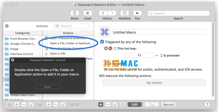Add a macro group with the first plus
The image size is (218, 112).
click(17, 105)
